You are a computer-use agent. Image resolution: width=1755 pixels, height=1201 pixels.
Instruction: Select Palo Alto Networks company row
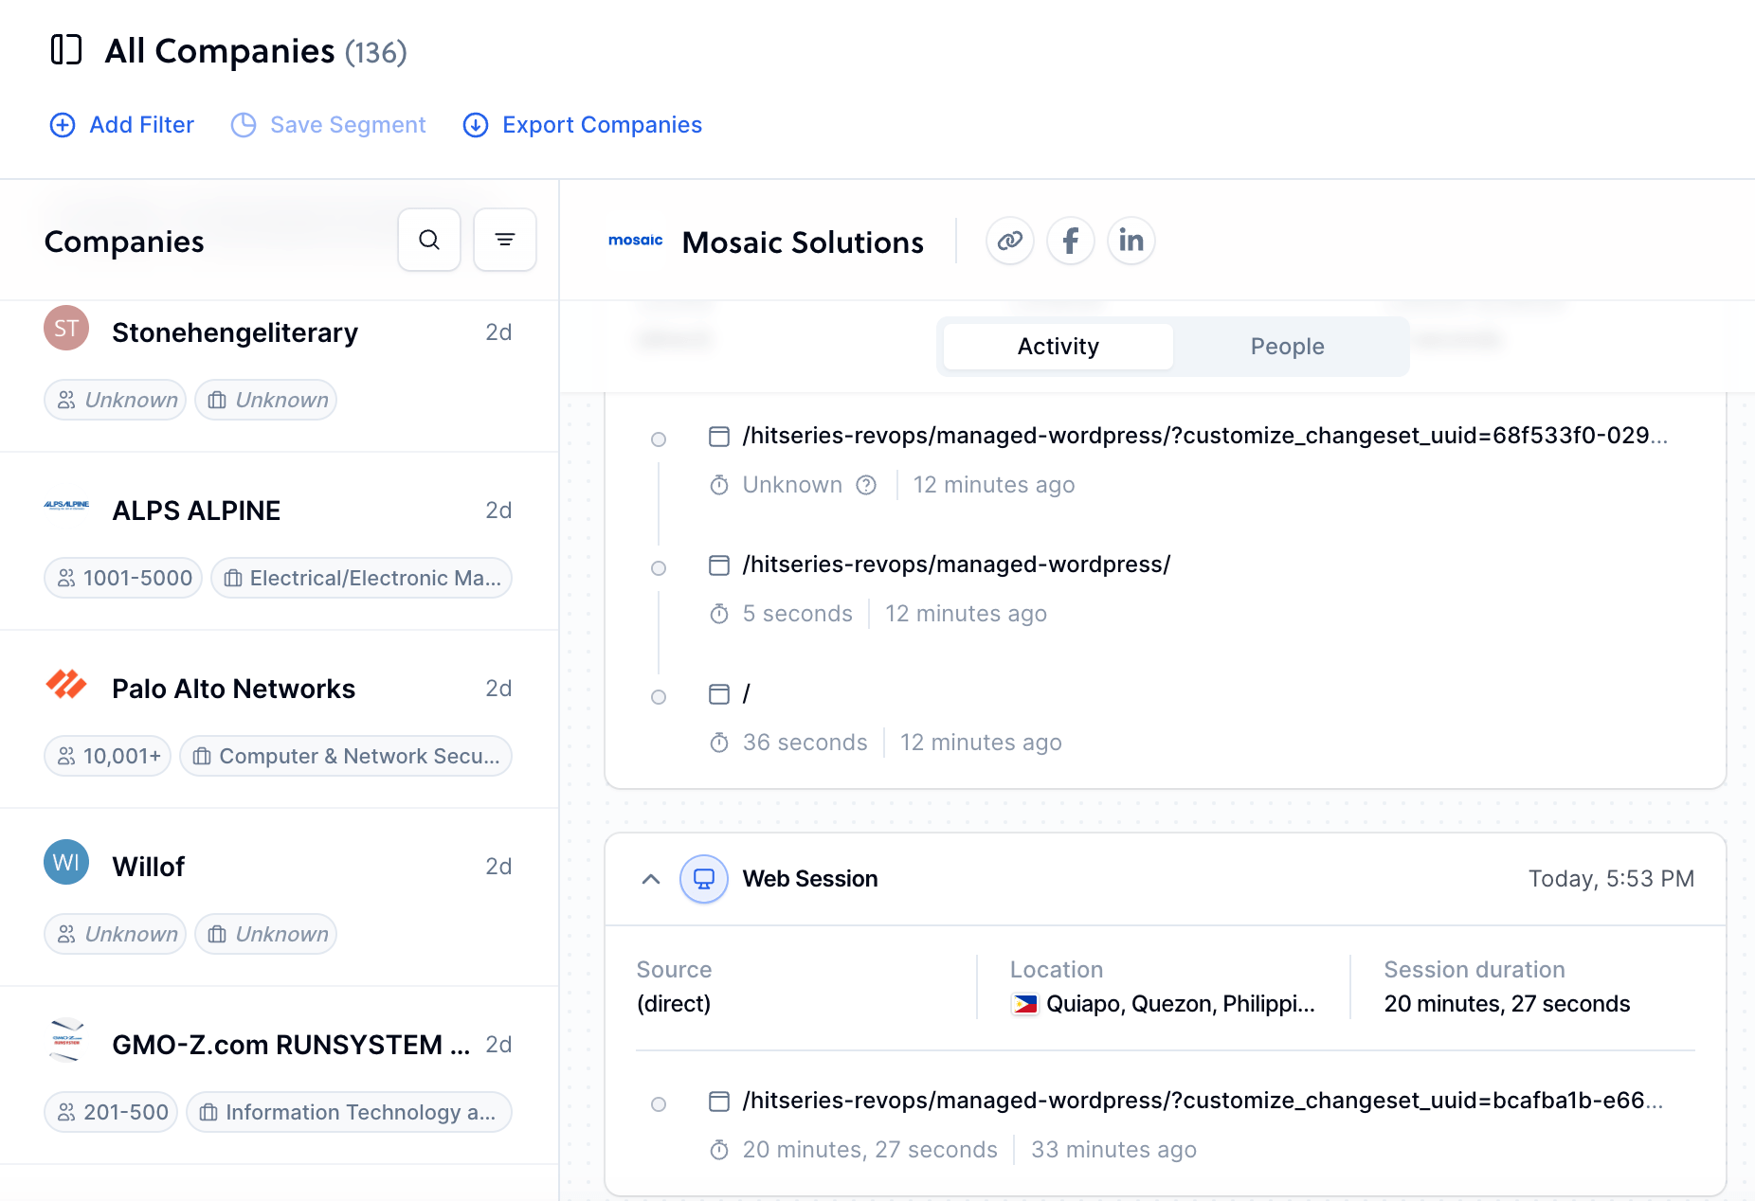click(279, 720)
